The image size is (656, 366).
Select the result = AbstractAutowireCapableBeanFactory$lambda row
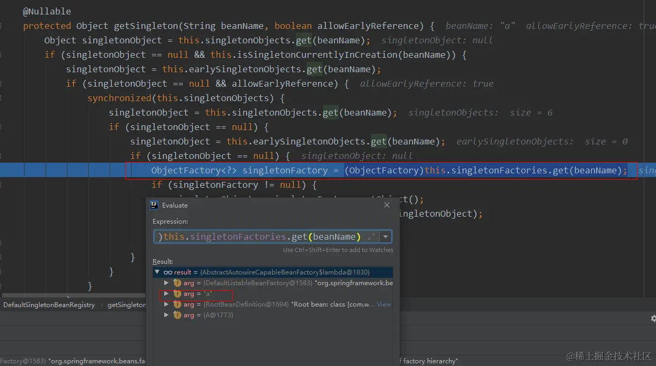pos(273,272)
